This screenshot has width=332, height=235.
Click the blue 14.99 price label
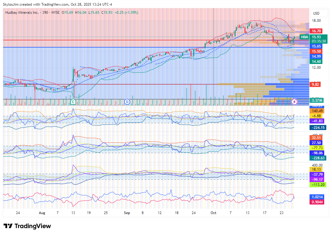point(316,57)
